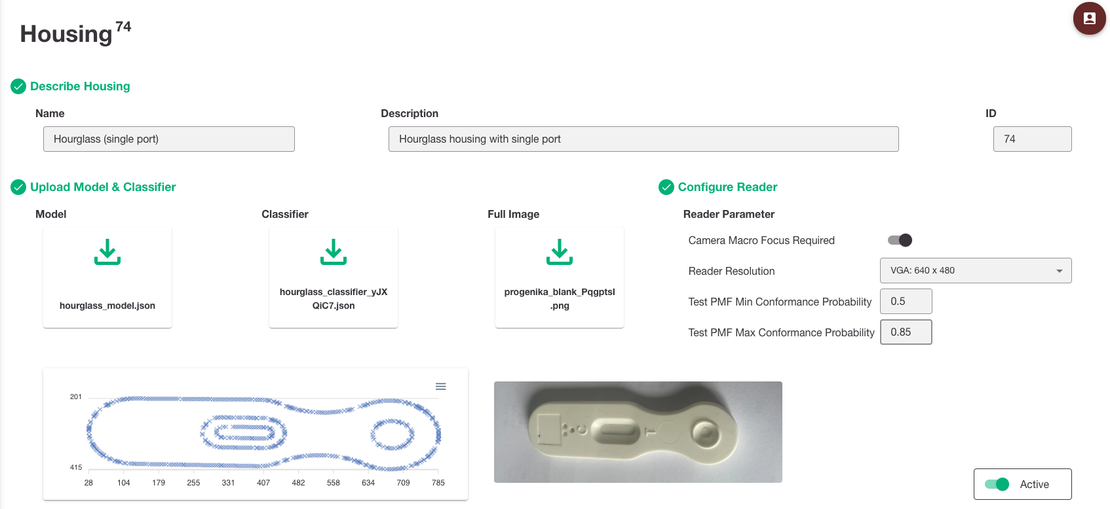1110x509 pixels.
Task: Edit Test PMF Min Conformance Probability field
Action: pos(906,302)
